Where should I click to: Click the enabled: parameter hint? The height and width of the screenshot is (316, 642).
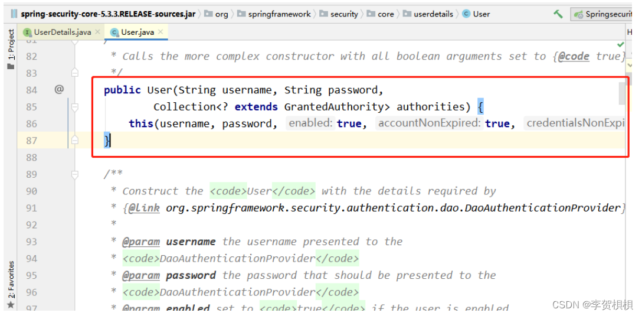click(x=311, y=123)
